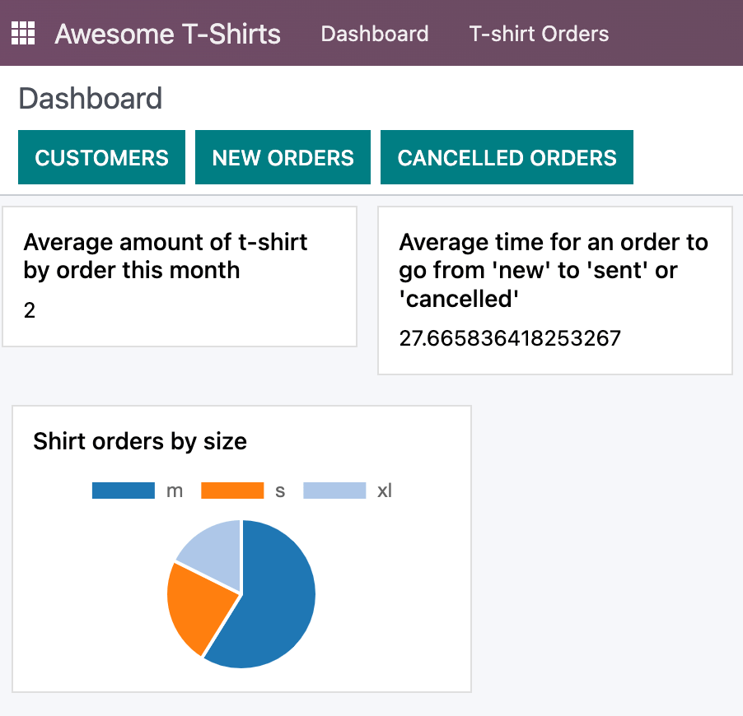Click the 'Shirt orders by size' chart title
Screen dimensions: 743x716
click(139, 441)
